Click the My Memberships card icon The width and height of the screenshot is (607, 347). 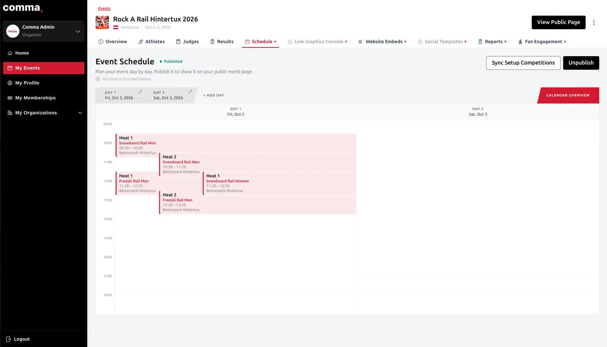(10, 98)
